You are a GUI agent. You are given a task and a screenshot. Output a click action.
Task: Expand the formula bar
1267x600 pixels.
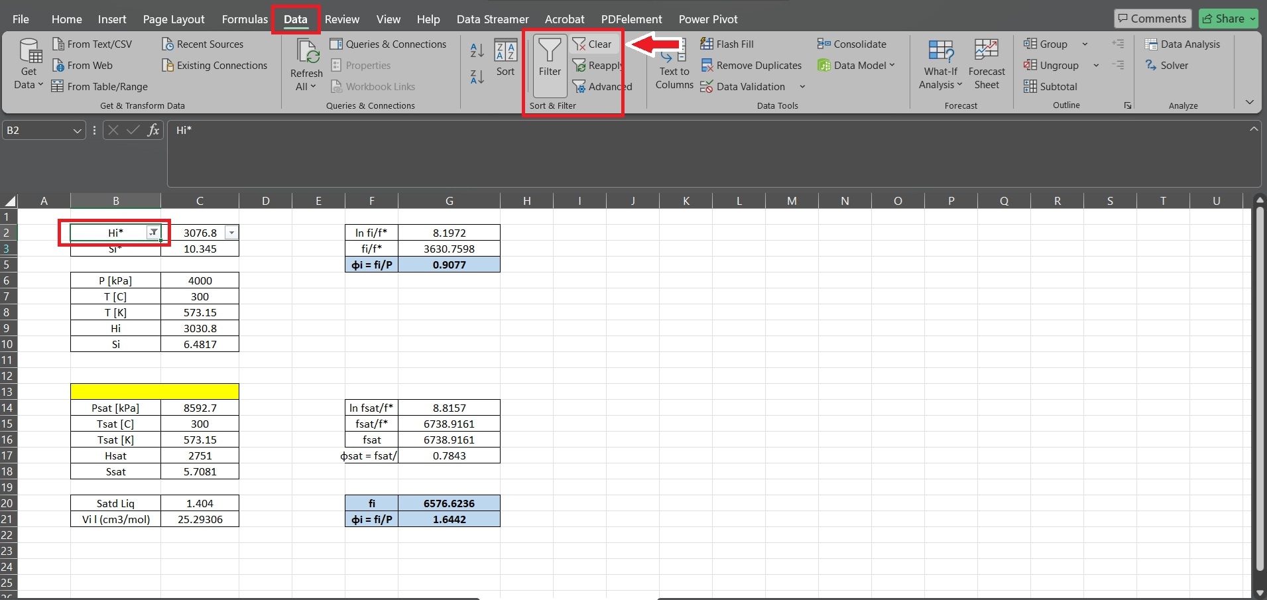coord(1254,129)
